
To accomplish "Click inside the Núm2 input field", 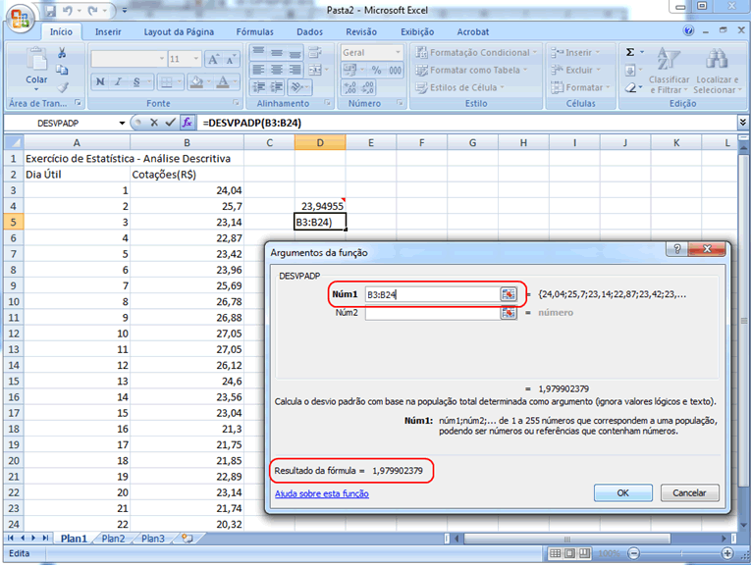I will point(432,313).
